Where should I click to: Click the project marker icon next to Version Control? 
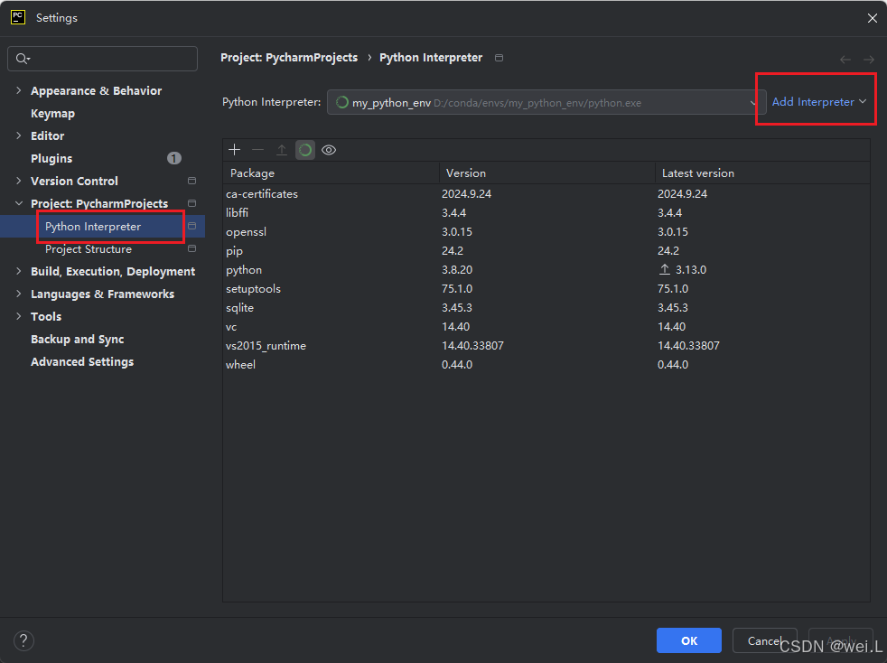point(191,181)
